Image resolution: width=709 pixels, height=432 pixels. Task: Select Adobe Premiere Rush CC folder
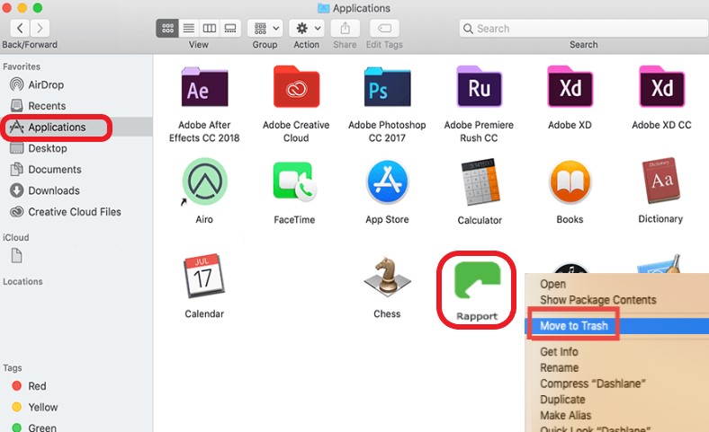(x=479, y=87)
